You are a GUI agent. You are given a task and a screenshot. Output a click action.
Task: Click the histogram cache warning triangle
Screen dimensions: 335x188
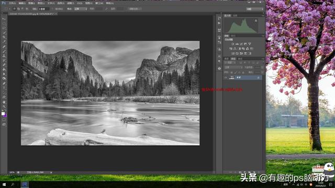point(256,21)
